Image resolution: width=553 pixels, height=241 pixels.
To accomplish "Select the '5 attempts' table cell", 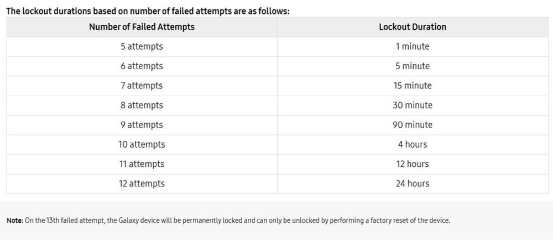I will coord(142,47).
